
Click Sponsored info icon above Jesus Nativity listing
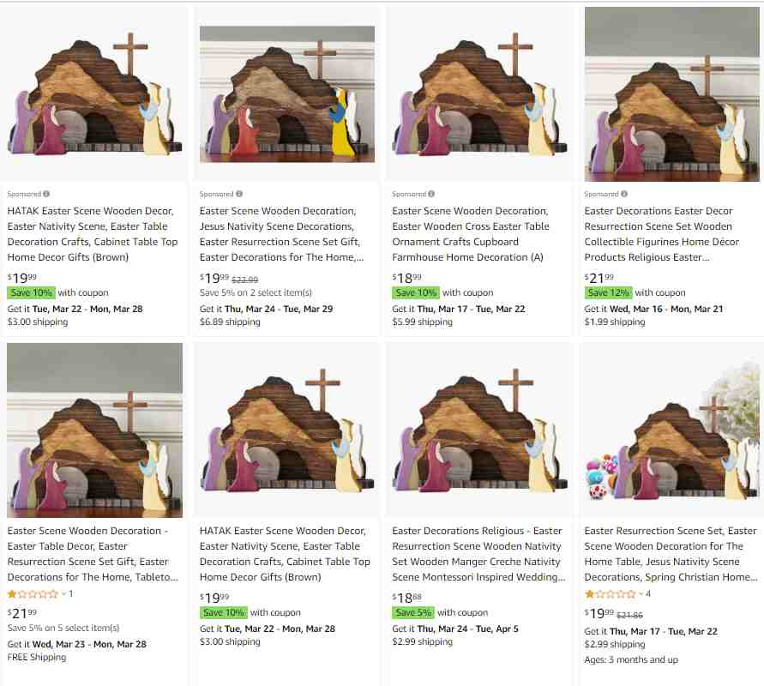[239, 194]
